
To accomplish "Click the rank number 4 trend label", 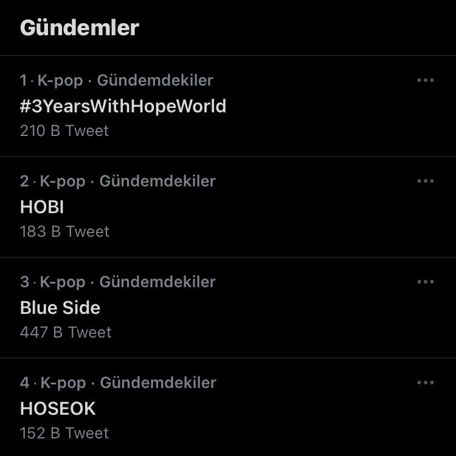I will pyautogui.click(x=25, y=383).
